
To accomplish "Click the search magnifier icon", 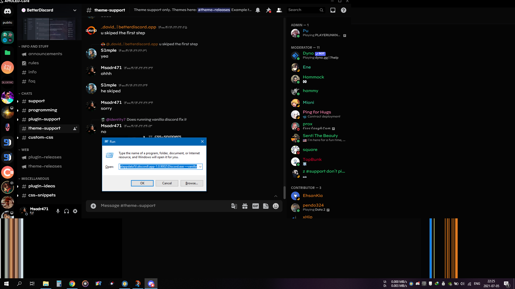I will [x=321, y=10].
